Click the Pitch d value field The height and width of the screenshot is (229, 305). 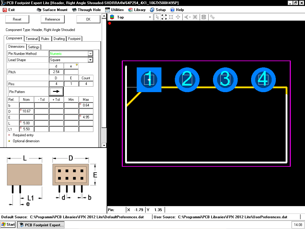pyautogui.click(x=56, y=72)
